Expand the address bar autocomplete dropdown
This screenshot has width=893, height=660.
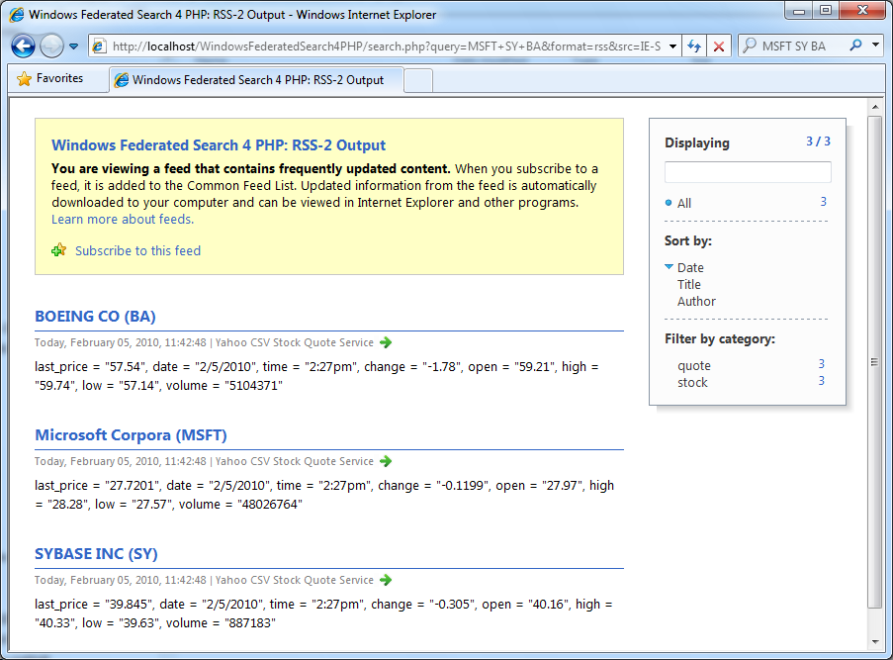click(672, 47)
